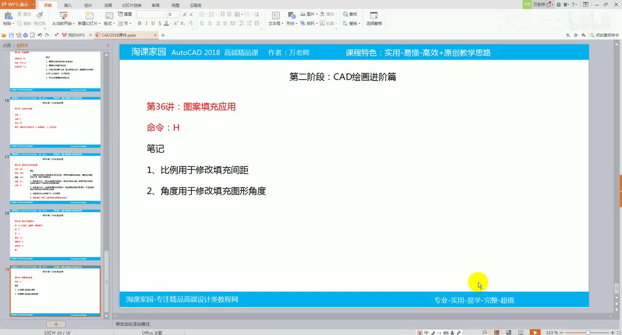The height and width of the screenshot is (335, 622).
Task: Select slide 18 thumbnail
Action: [55, 235]
